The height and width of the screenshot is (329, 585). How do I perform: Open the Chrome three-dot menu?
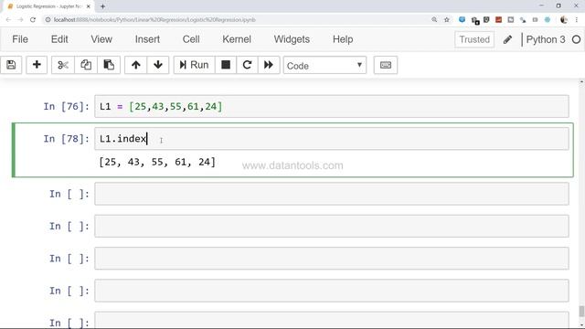[577, 20]
